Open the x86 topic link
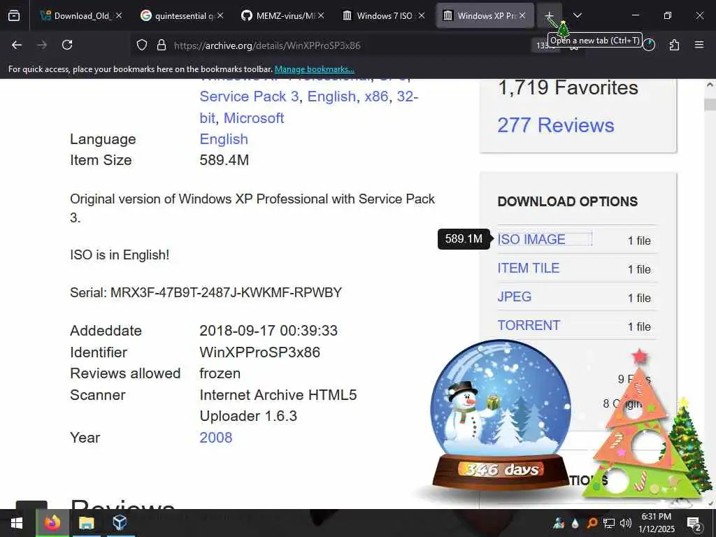The width and height of the screenshot is (716, 537). [x=376, y=96]
